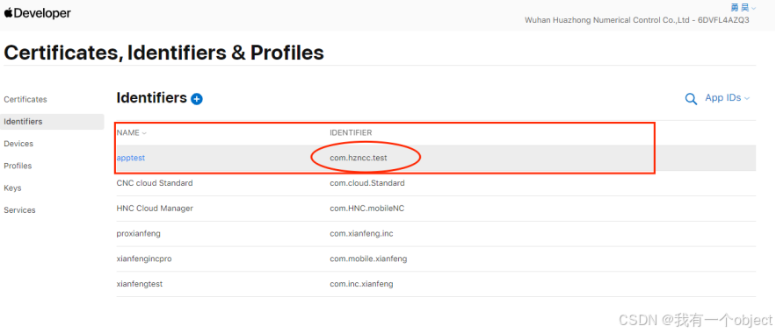This screenshot has height=333, width=776.
Task: Open the account name dropdown at top right
Action: tap(743, 8)
